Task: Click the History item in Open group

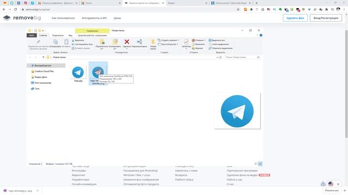Action: point(197,48)
